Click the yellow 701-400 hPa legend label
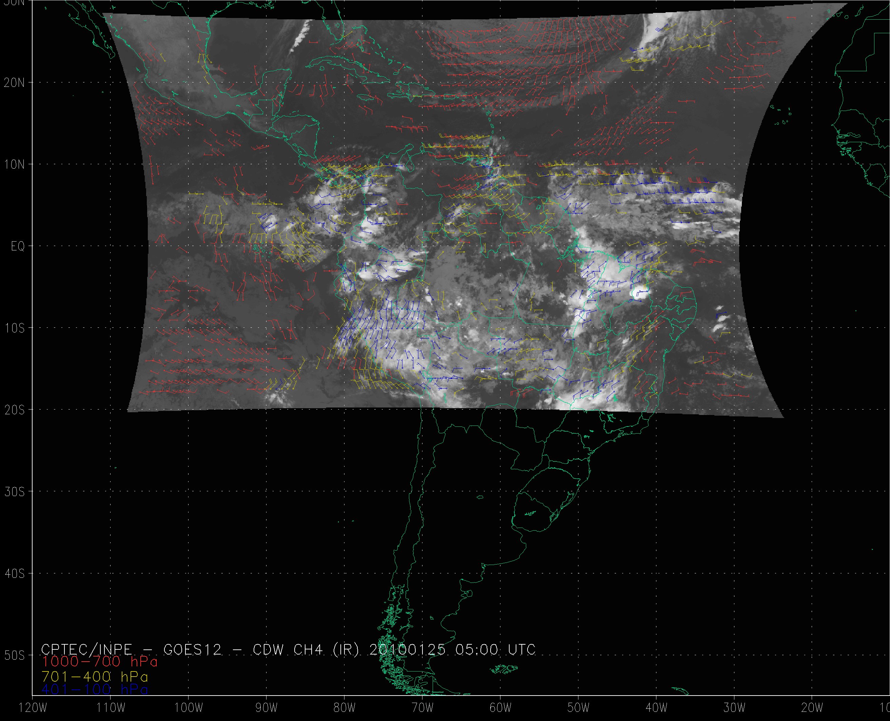Viewport: 890px width, 721px height. point(95,676)
